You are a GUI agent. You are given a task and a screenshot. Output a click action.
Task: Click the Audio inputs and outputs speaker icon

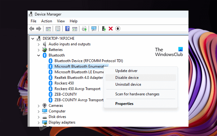point(44,44)
